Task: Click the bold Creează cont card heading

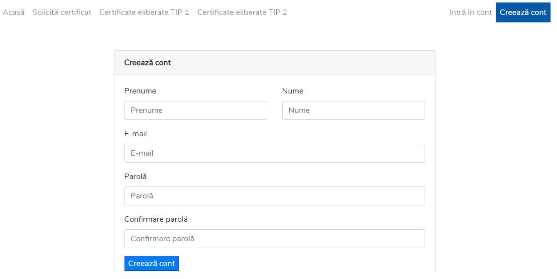Action: pos(147,63)
